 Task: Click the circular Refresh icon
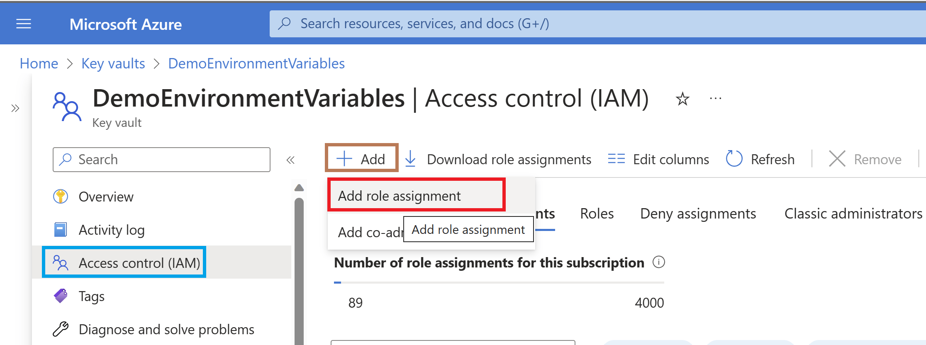click(x=734, y=159)
